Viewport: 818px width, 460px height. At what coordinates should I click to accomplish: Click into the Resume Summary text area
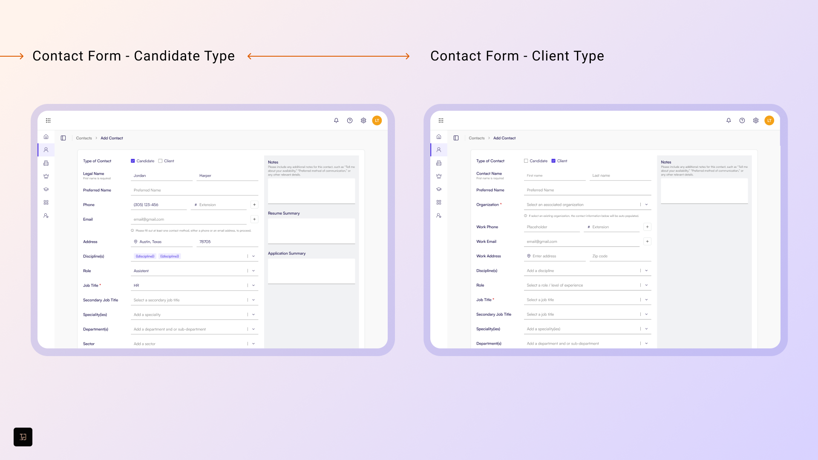pos(311,231)
